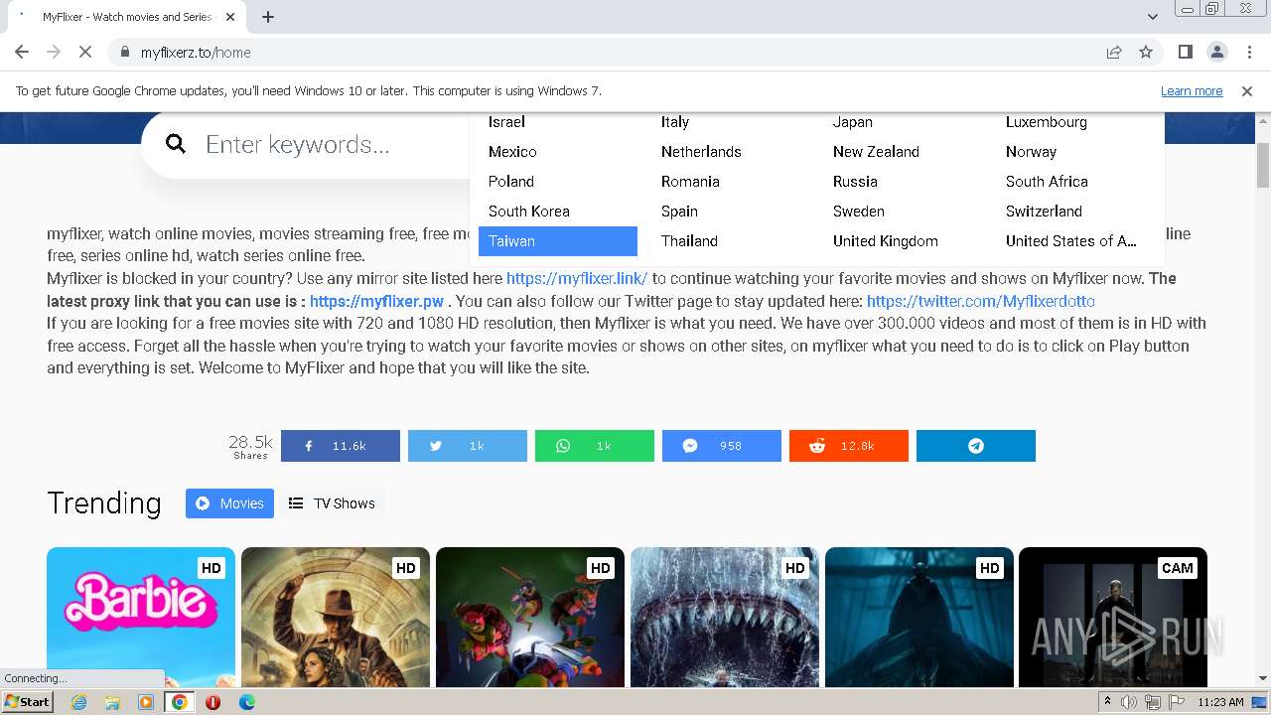Open the Indiana Jones movie poster
The height and width of the screenshot is (715, 1271).
click(x=336, y=617)
